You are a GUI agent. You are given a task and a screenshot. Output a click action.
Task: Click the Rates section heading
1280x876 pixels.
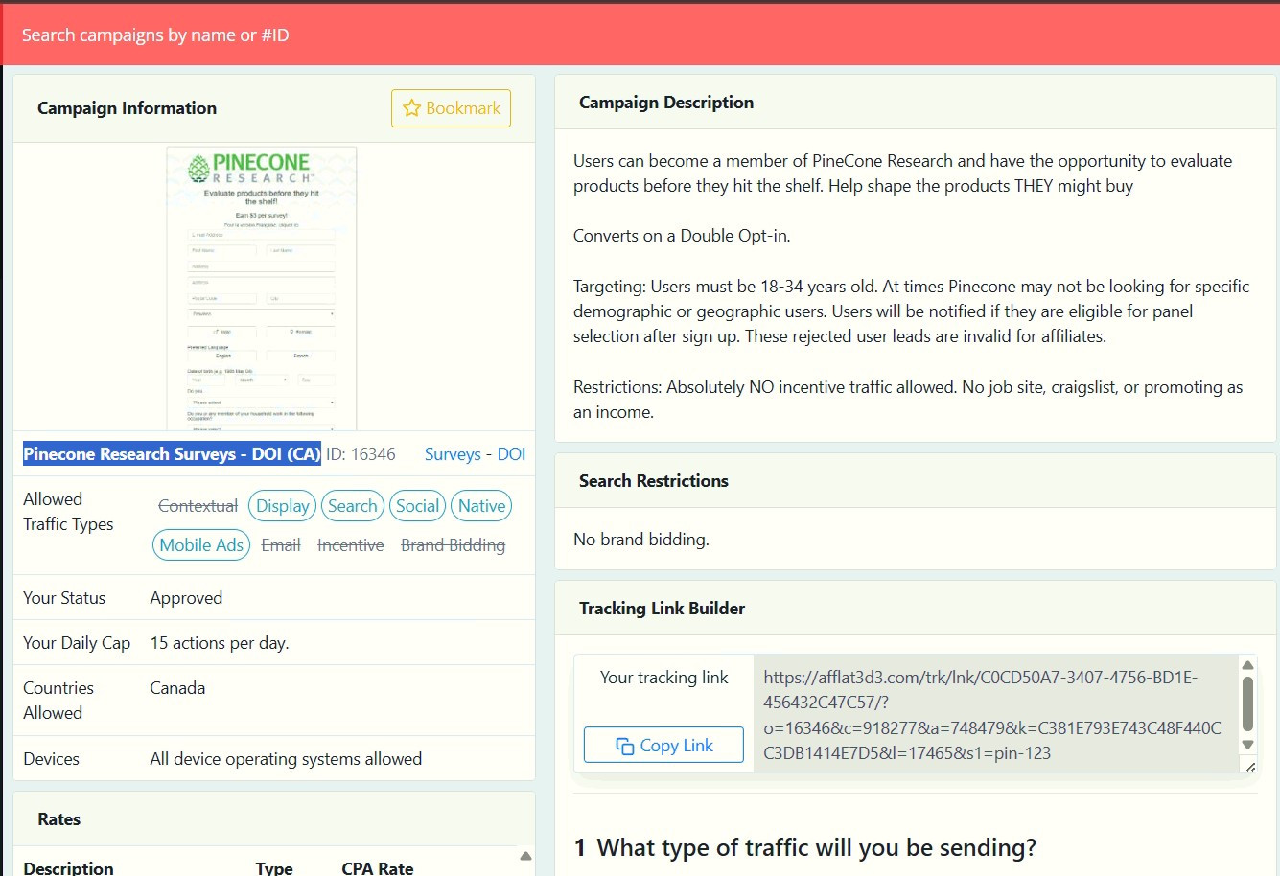point(58,819)
